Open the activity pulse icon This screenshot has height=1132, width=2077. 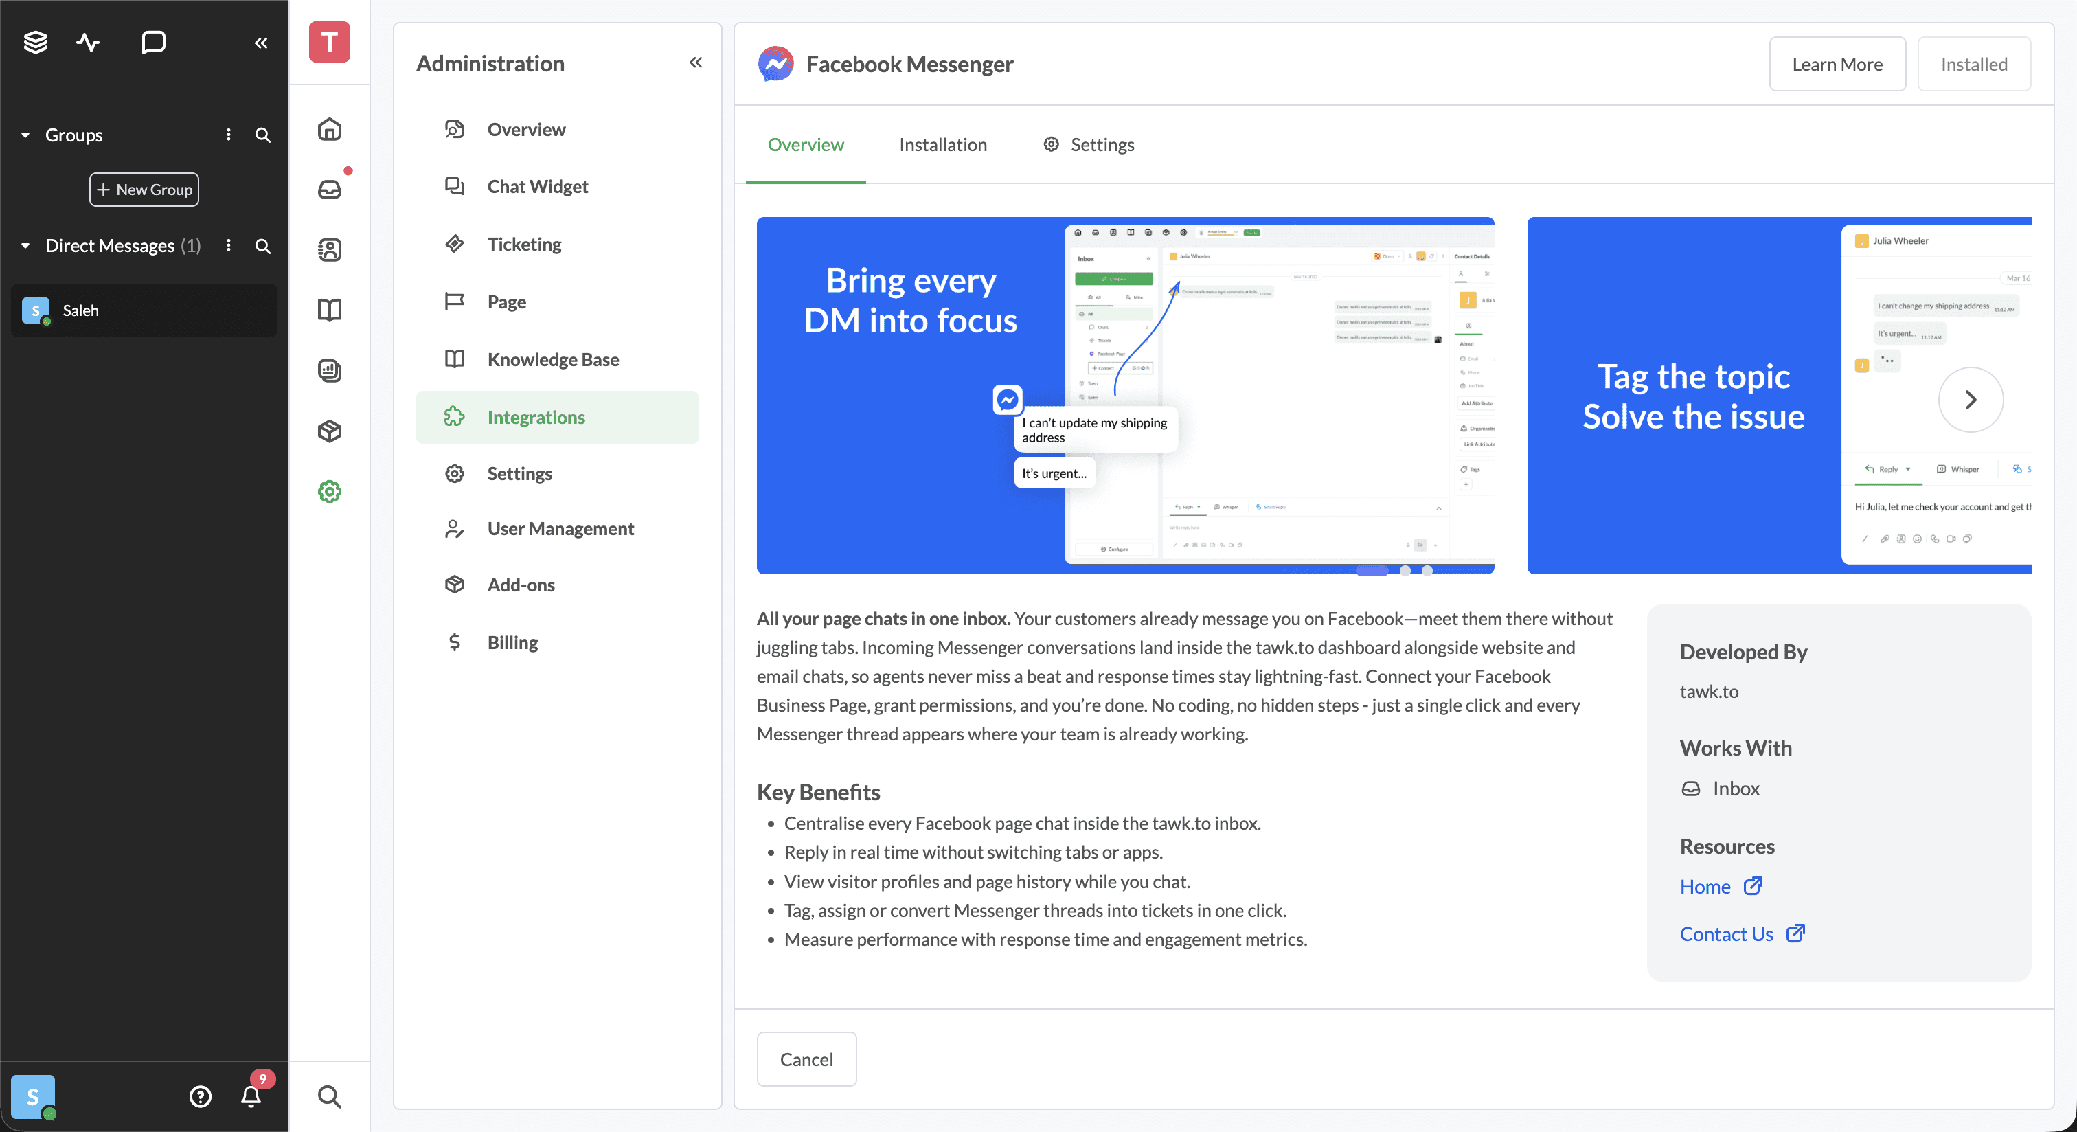(88, 42)
